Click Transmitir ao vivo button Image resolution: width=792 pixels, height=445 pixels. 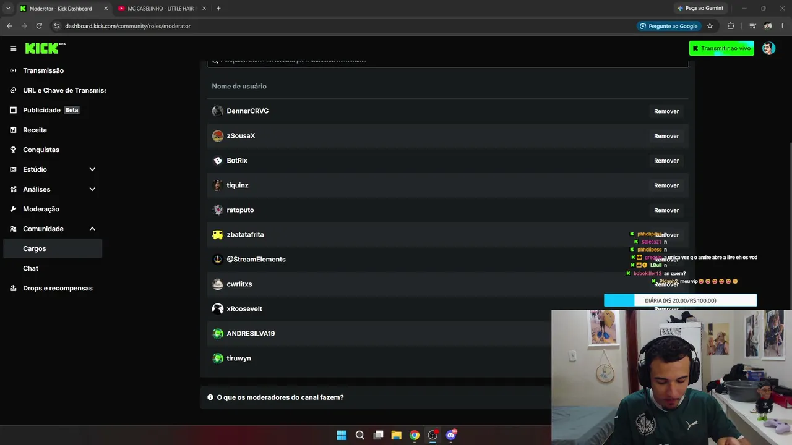(721, 48)
